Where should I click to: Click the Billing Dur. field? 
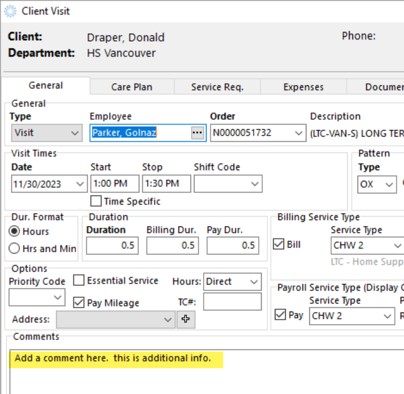pyautogui.click(x=173, y=245)
